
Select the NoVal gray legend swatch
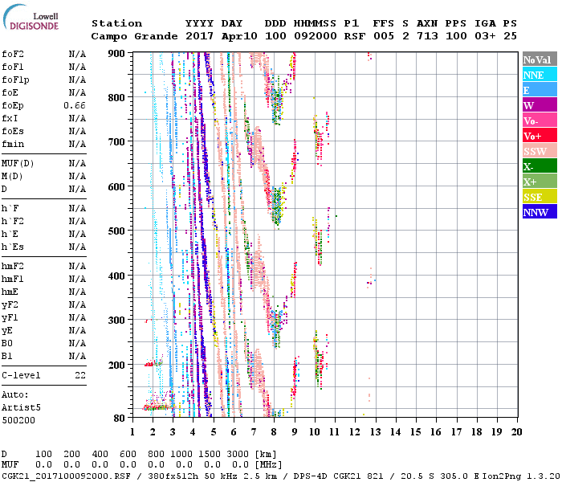click(x=540, y=59)
